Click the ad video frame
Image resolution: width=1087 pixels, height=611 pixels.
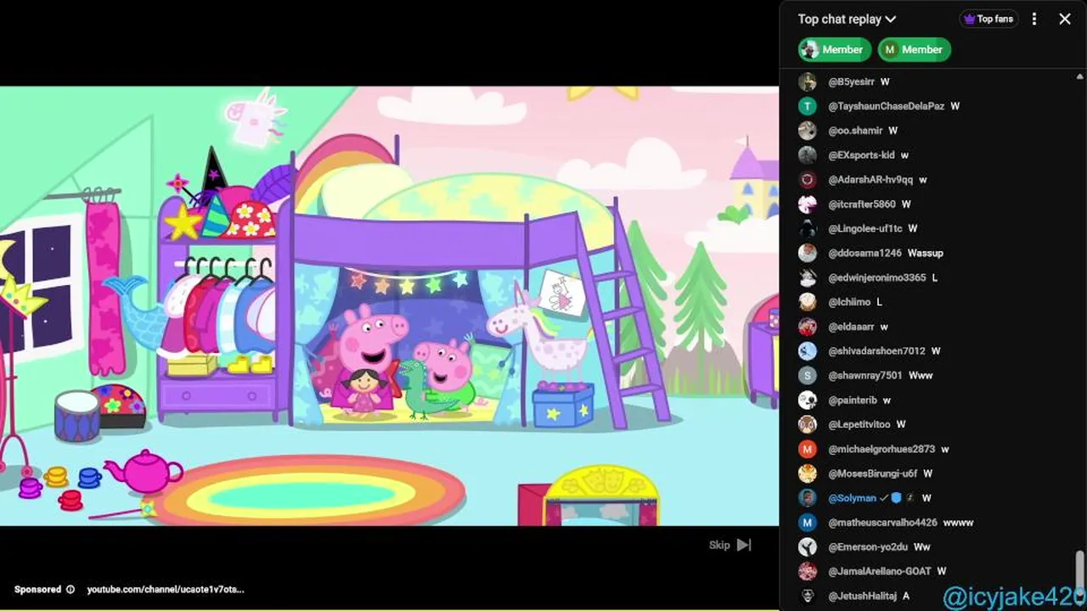click(389, 305)
